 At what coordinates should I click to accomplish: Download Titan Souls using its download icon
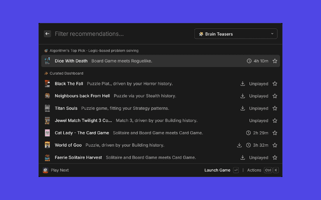(x=243, y=108)
